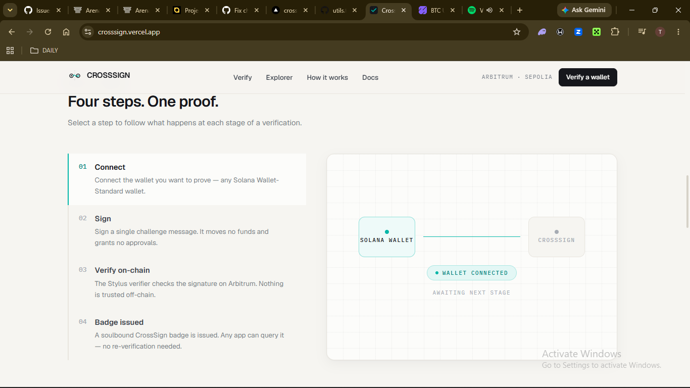Screen dimensions: 690x388
Task: Open the DAILY bookmarks folder
Action: (44, 51)
